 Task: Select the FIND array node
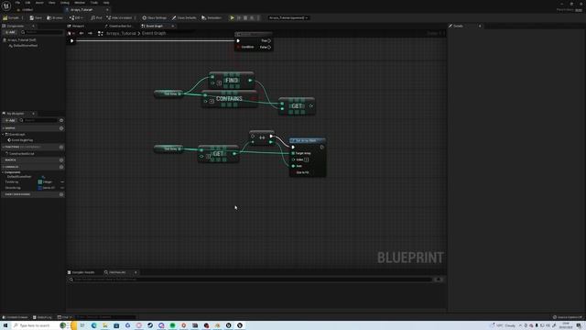click(x=232, y=81)
